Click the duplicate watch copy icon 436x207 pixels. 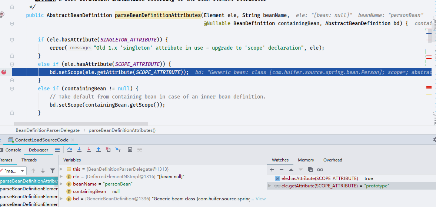pyautogui.click(x=310, y=170)
